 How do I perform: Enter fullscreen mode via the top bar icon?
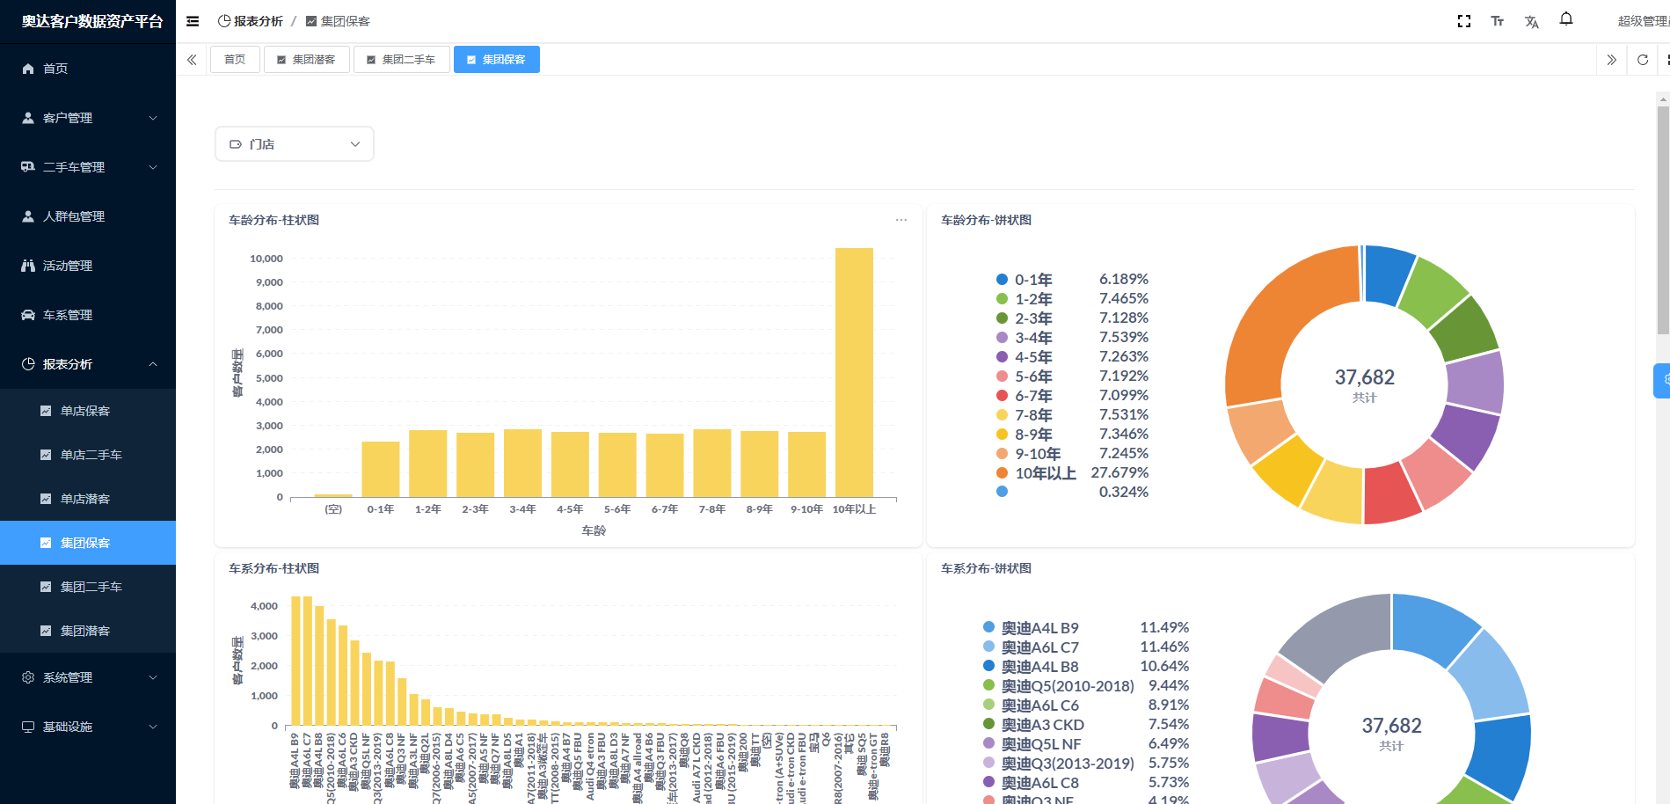[x=1464, y=21]
